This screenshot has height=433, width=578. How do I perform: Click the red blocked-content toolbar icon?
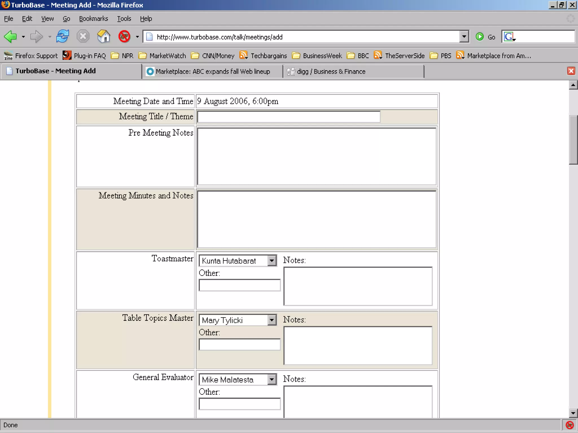pos(124,37)
